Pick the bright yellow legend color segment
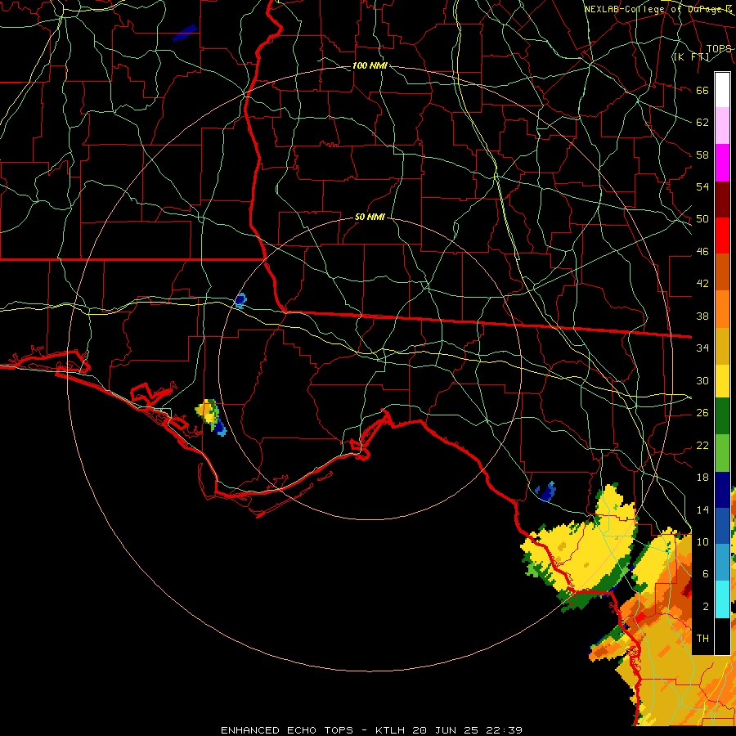 point(722,380)
